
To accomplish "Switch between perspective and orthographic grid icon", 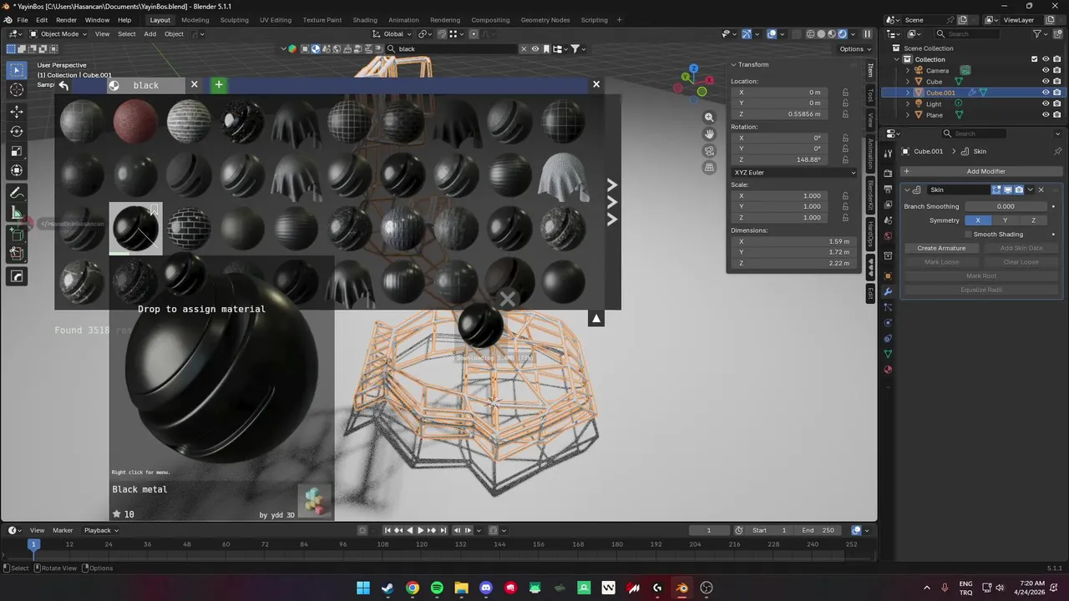I will pos(709,167).
